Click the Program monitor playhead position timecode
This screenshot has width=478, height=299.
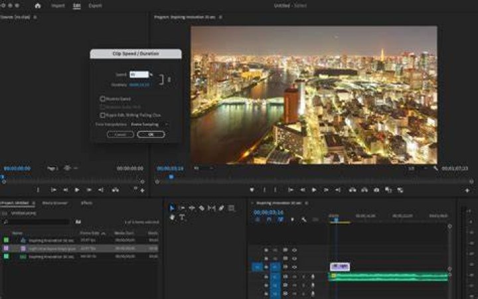coord(171,168)
